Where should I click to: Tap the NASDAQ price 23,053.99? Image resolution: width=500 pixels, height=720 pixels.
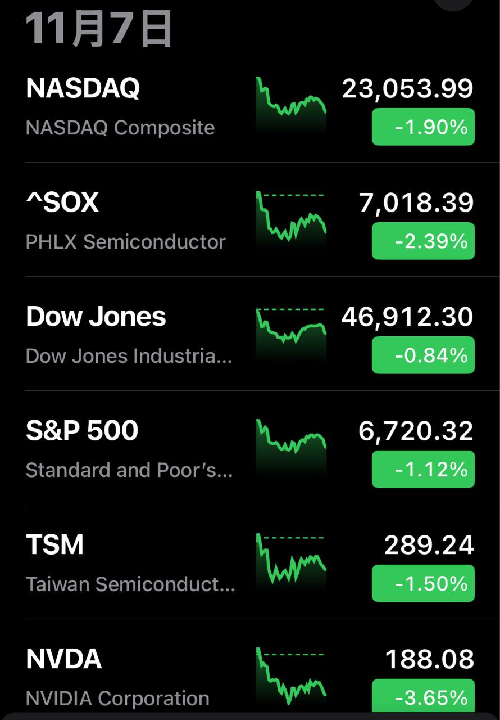[x=408, y=89]
